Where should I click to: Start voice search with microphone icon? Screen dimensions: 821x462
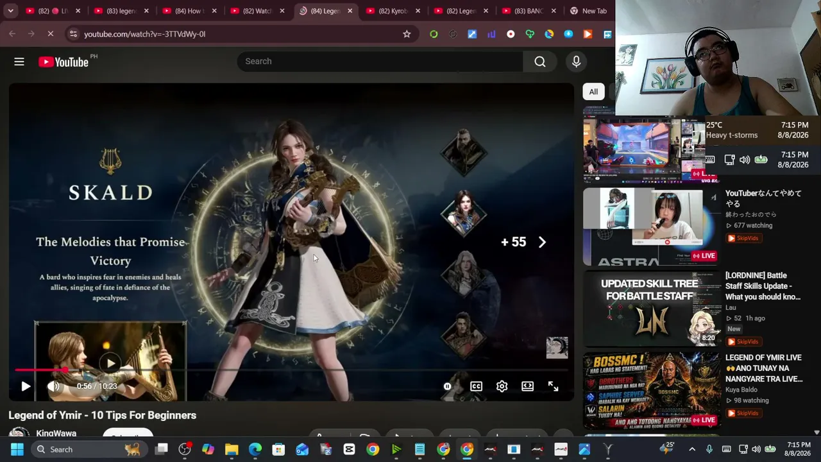[576, 61]
